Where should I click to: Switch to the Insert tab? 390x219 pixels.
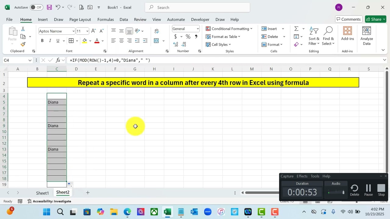[43, 19]
